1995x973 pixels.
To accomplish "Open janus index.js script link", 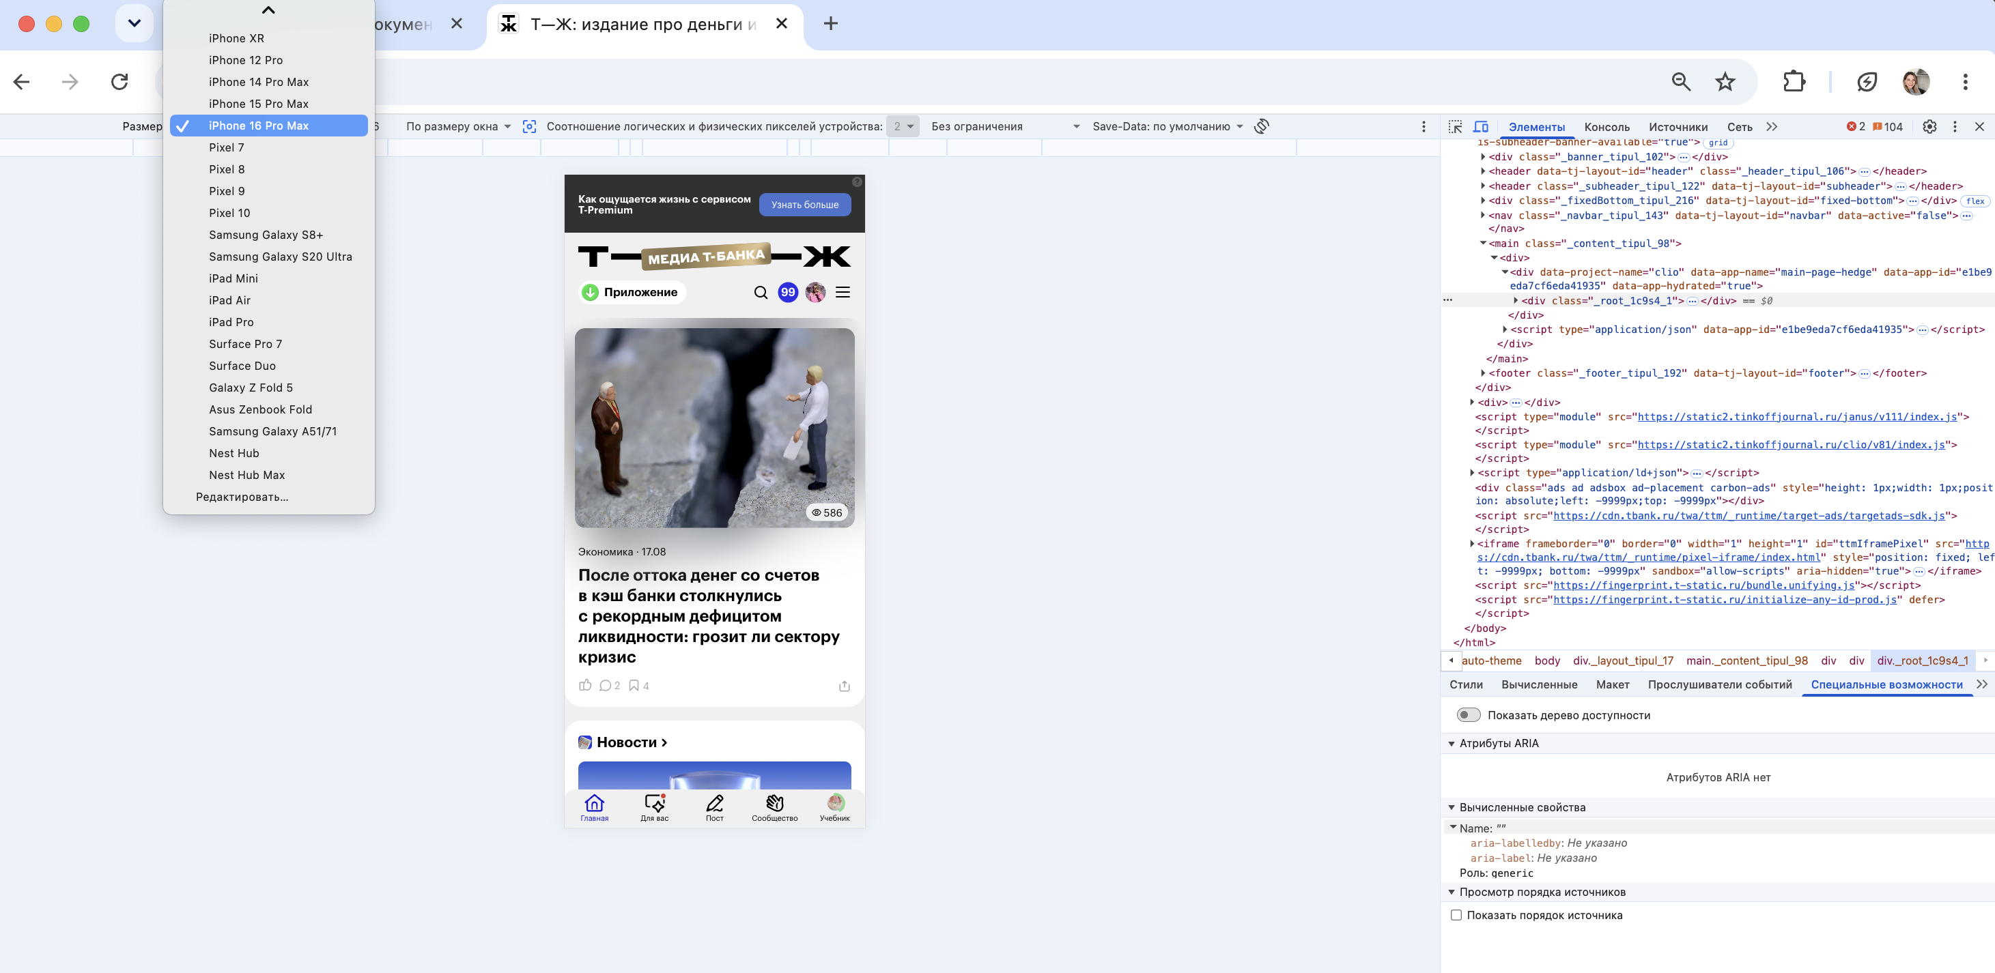I will coord(1798,416).
